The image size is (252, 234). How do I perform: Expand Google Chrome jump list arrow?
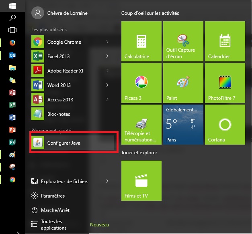107,42
